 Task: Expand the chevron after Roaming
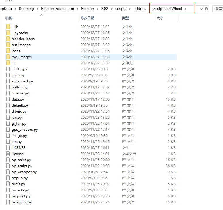click(x=37, y=9)
